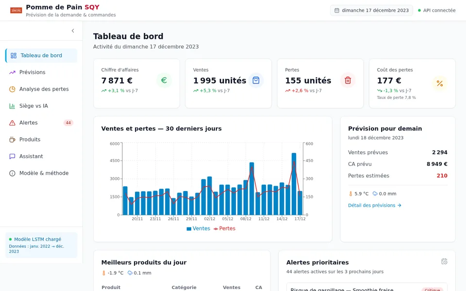Click the pie chart icon for Analyse des pertes
The width and height of the screenshot is (466, 291).
coord(12,89)
